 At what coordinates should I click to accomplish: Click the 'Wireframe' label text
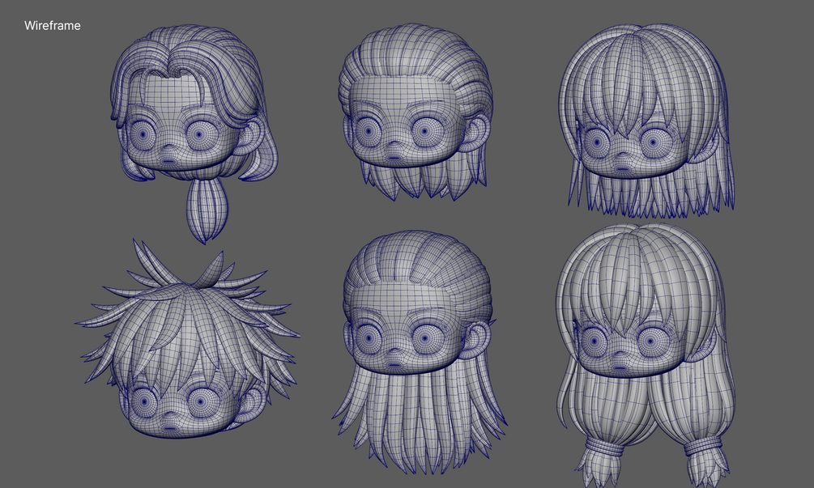point(53,25)
